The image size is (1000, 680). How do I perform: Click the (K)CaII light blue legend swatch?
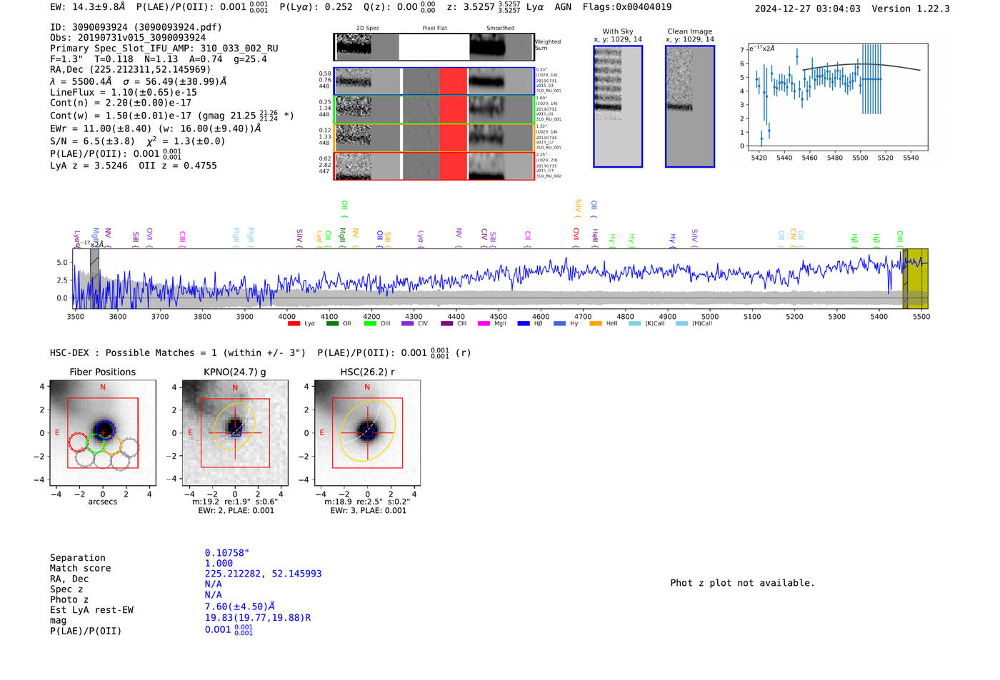(x=635, y=324)
